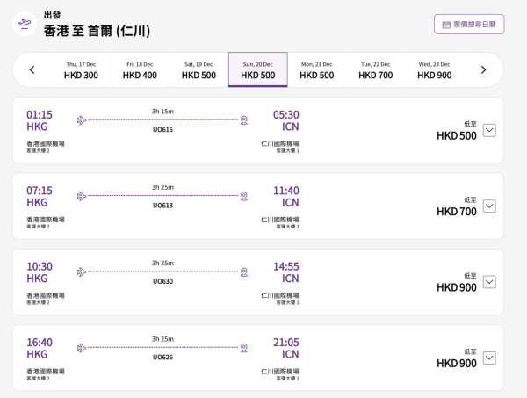Click flight number UO630

coord(162,281)
